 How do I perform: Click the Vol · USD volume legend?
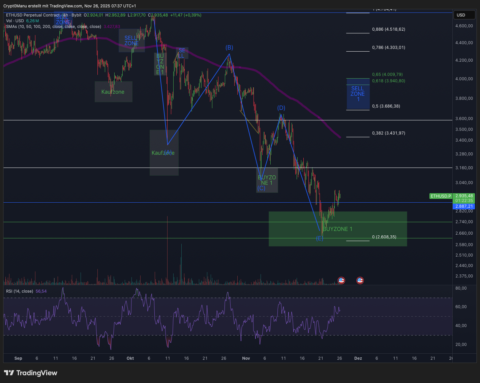15,21
